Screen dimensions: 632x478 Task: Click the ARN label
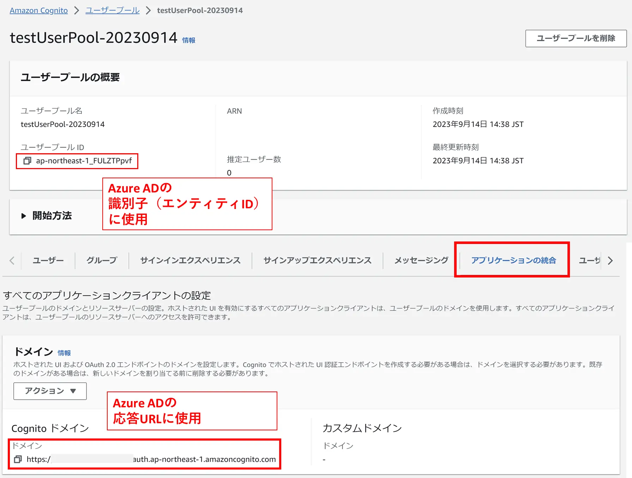[234, 111]
